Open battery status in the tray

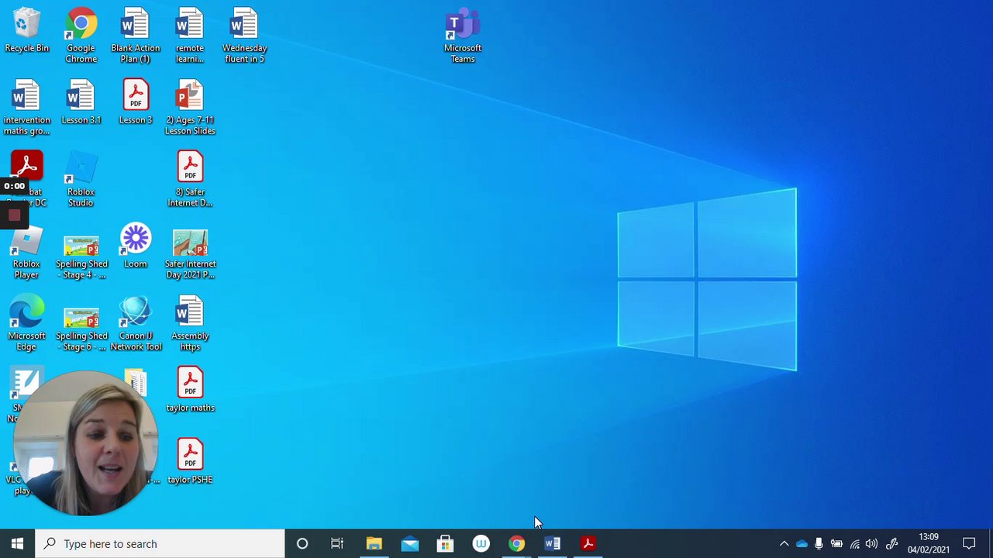[836, 544]
